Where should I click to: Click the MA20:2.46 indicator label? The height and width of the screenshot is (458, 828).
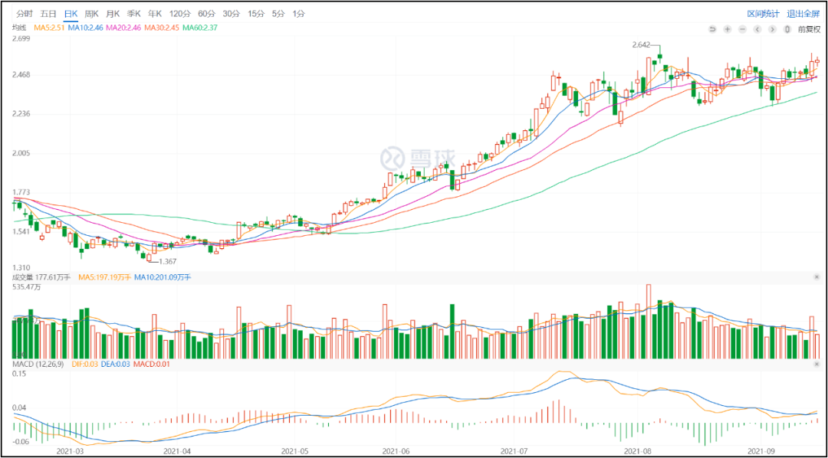[x=124, y=28]
